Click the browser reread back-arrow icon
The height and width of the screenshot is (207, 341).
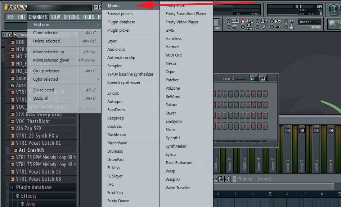(x=15, y=35)
